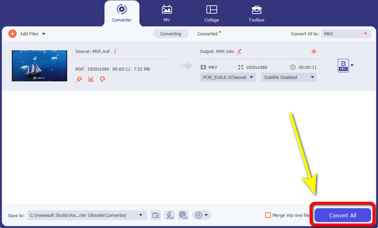Click the film strip MKV format icon
Viewport: 378px width, 228px height.
[x=203, y=68]
